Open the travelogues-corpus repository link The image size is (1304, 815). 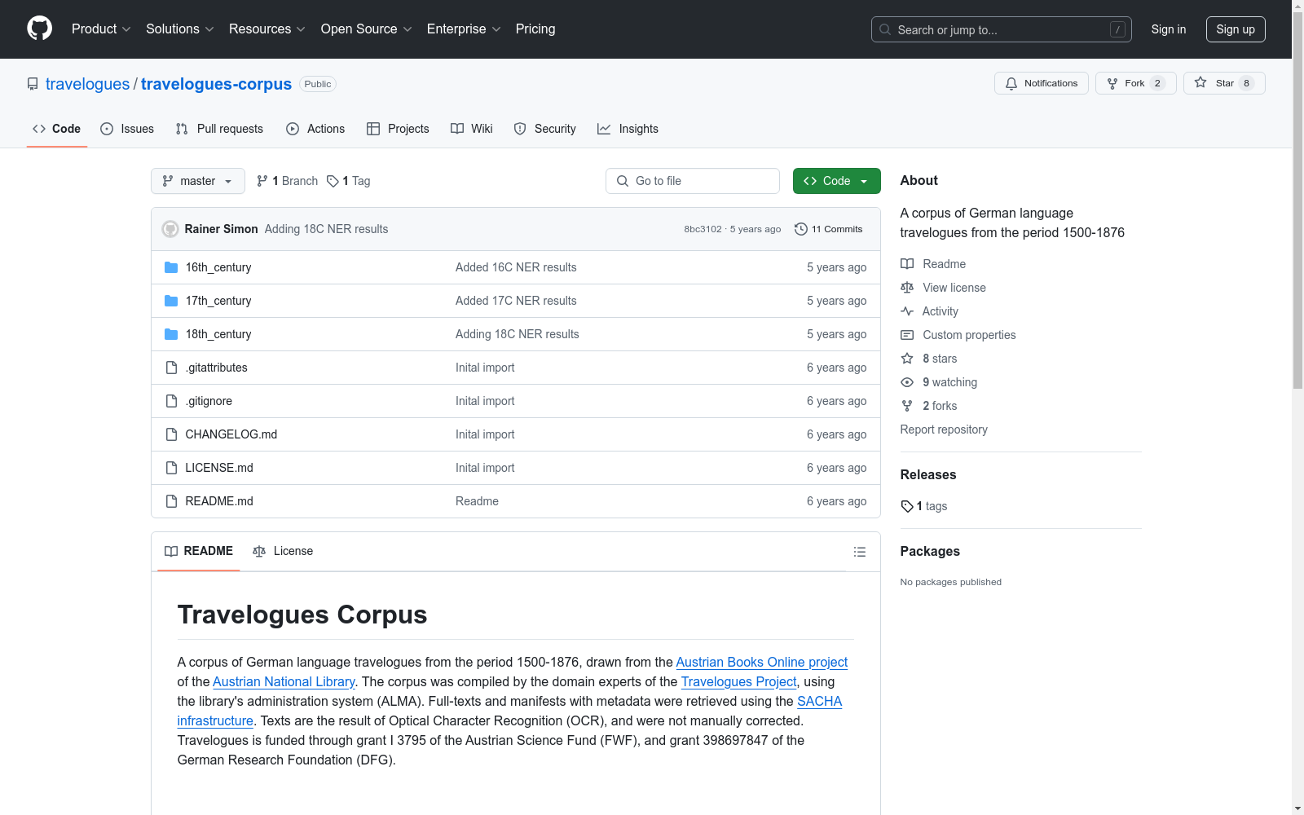(216, 84)
